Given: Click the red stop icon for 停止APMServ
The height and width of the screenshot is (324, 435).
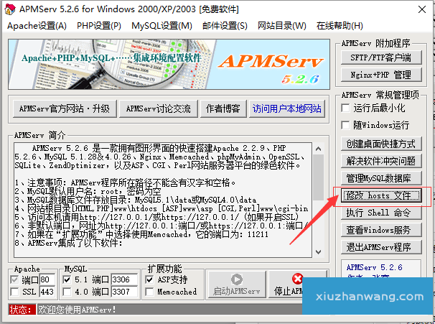Looking at the screenshot, I should [297, 279].
